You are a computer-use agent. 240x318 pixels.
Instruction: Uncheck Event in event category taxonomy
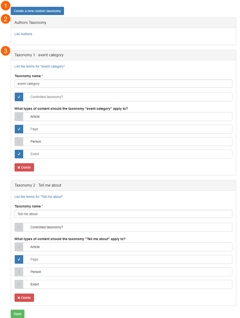(19, 154)
